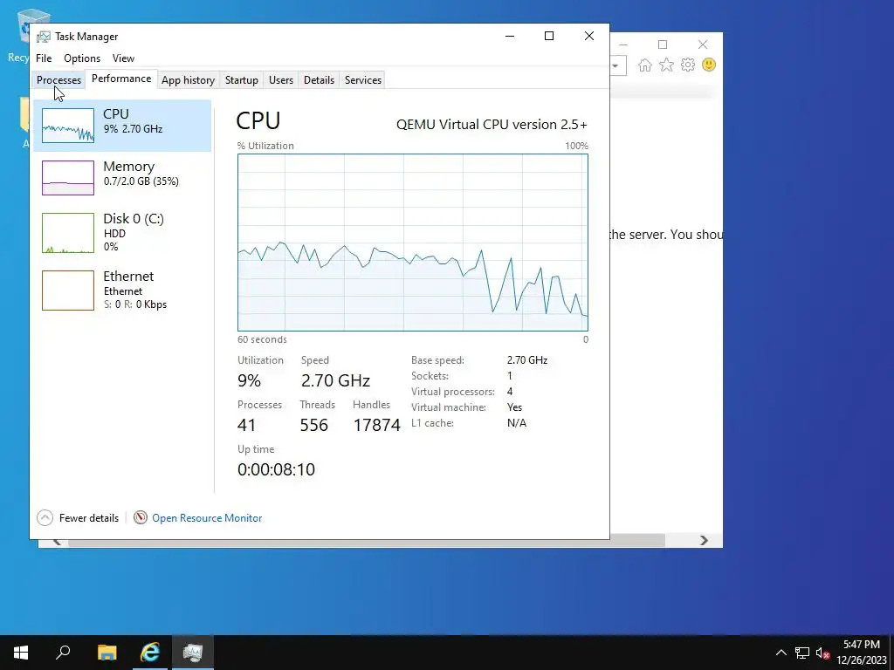Open the Users tab
The image size is (894, 670).
tap(281, 79)
